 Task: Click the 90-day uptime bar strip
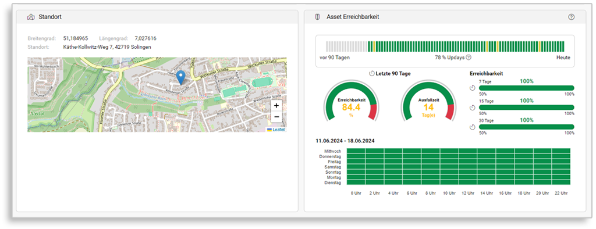pos(445,46)
